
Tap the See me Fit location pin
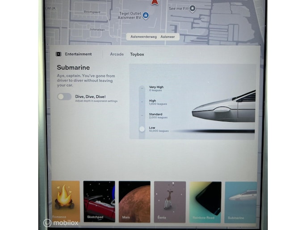tap(192, 9)
